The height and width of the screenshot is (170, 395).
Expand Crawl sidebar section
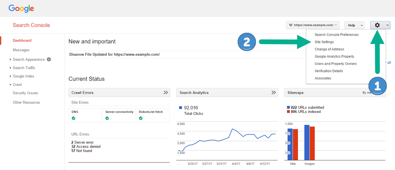point(10,85)
